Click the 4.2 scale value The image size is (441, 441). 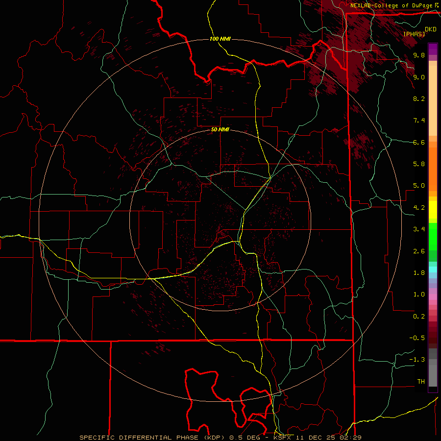click(x=419, y=208)
